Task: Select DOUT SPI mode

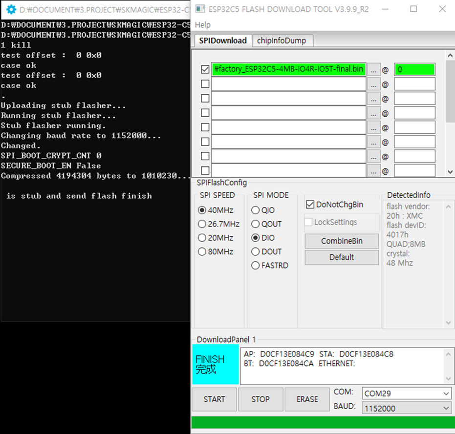Action: pos(255,251)
